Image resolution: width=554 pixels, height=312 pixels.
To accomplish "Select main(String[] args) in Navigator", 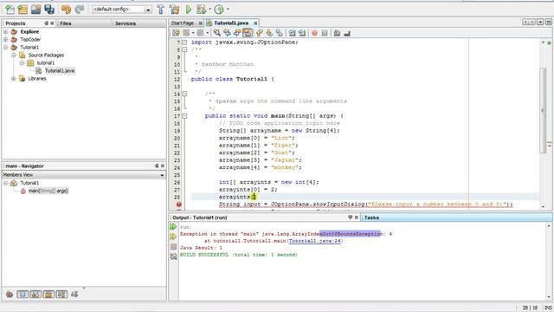I will click(x=48, y=191).
